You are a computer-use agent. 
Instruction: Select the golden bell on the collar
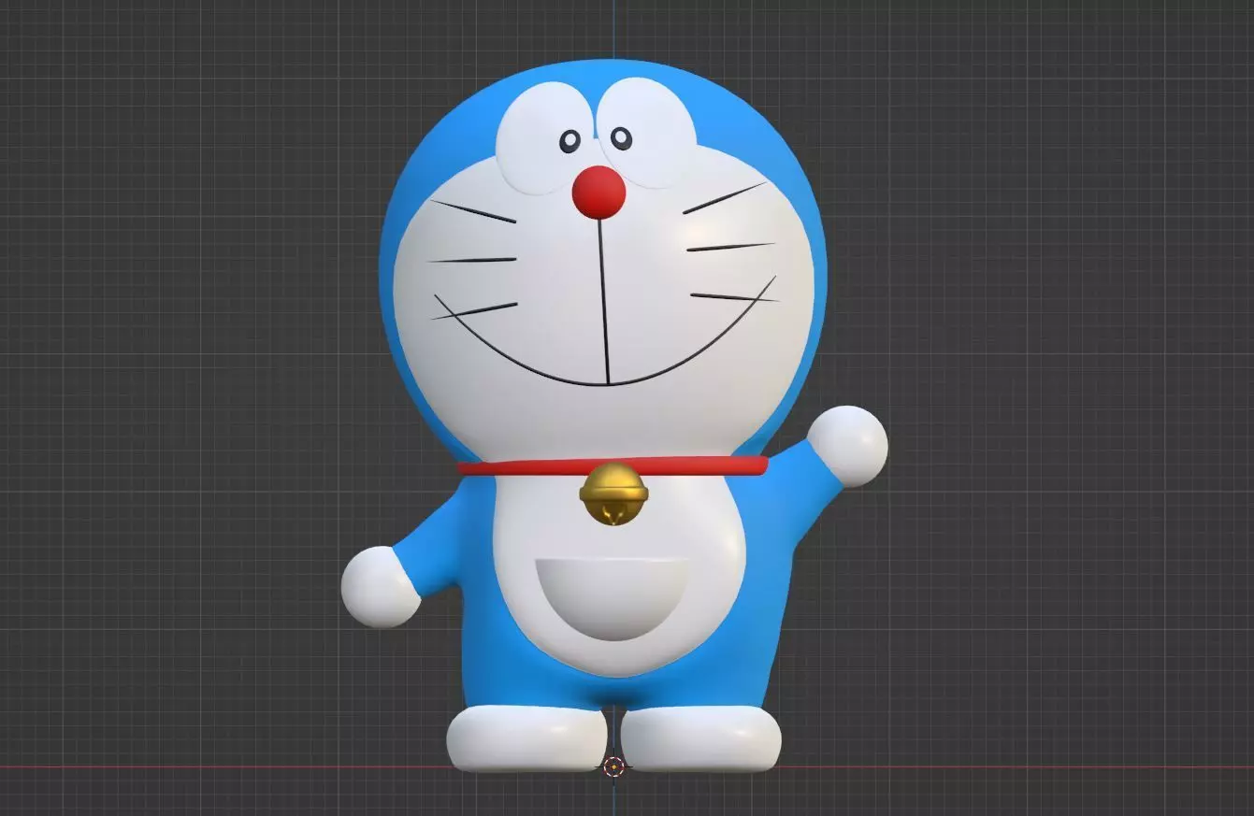pos(613,494)
